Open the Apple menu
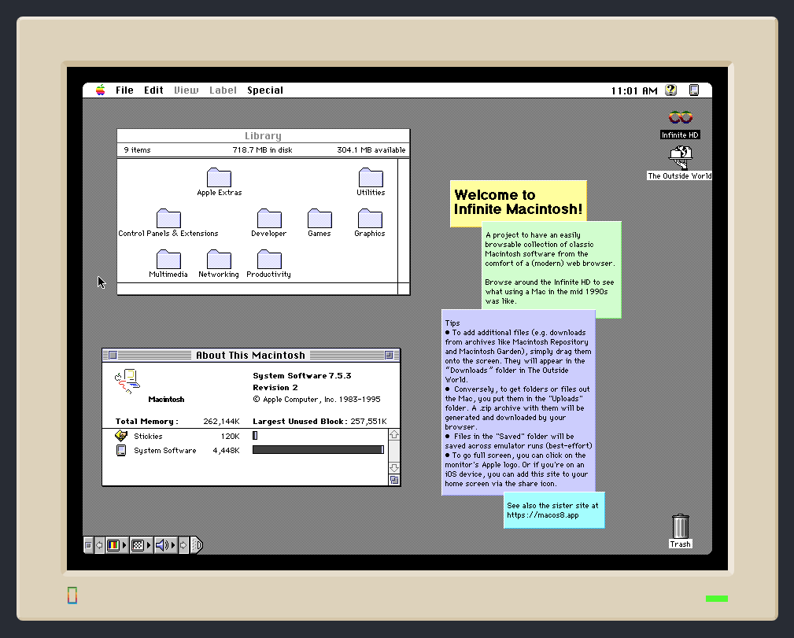 (98, 90)
